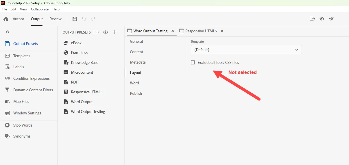The image size is (349, 165).
Task: Select the Word Output Testing document tab
Action: [x=150, y=31]
